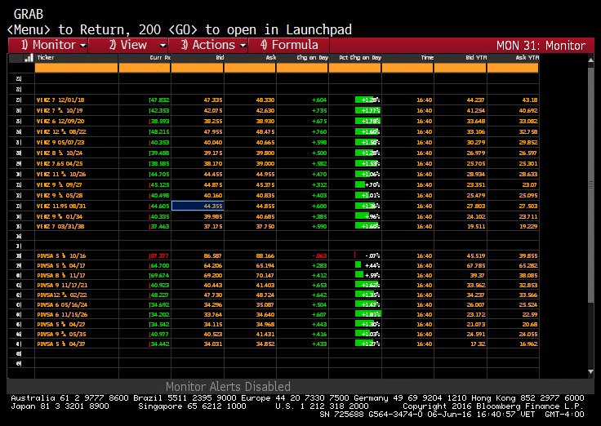Click the 45.519 Bid YTM value
Viewport: 601px width, 426px height.
(476, 256)
